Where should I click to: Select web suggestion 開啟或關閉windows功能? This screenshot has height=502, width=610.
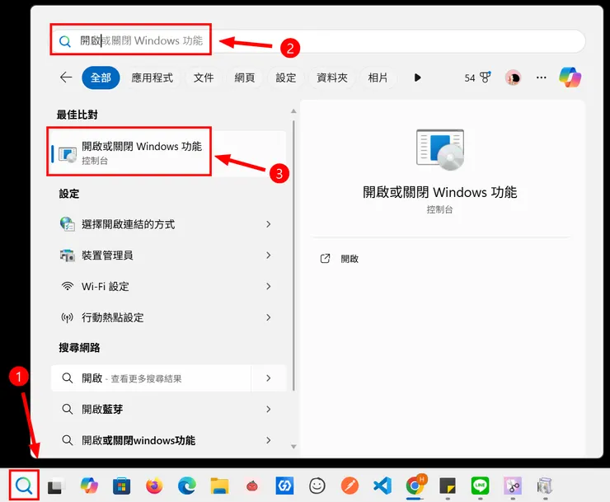[151, 440]
